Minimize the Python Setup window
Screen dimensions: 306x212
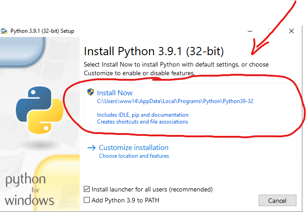(x=250, y=31)
